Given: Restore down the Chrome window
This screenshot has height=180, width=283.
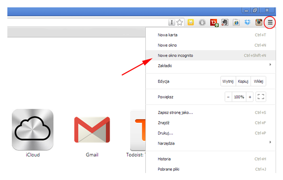Looking at the screenshot, I should pyautogui.click(x=255, y=10).
